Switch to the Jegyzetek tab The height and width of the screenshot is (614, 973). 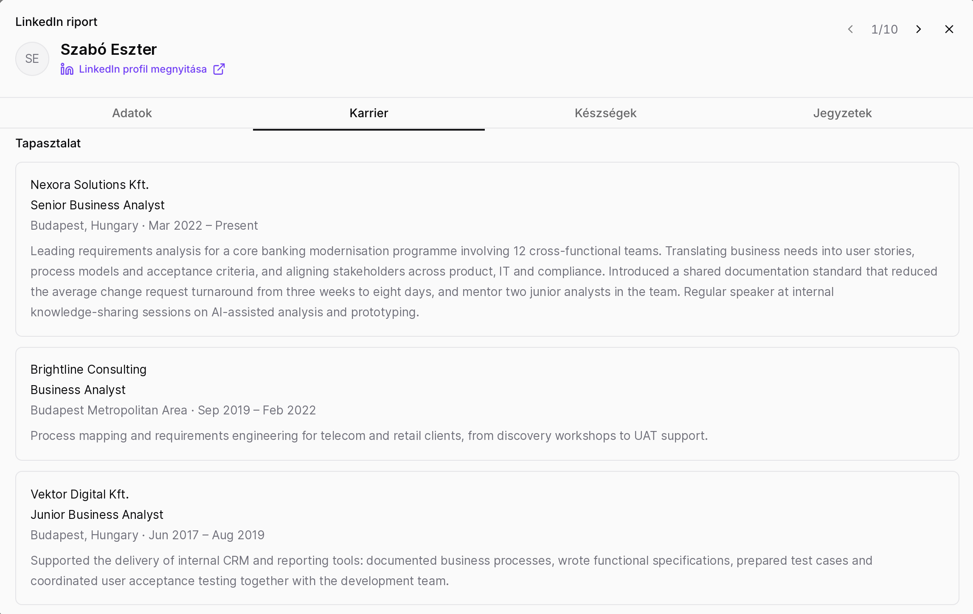click(842, 113)
